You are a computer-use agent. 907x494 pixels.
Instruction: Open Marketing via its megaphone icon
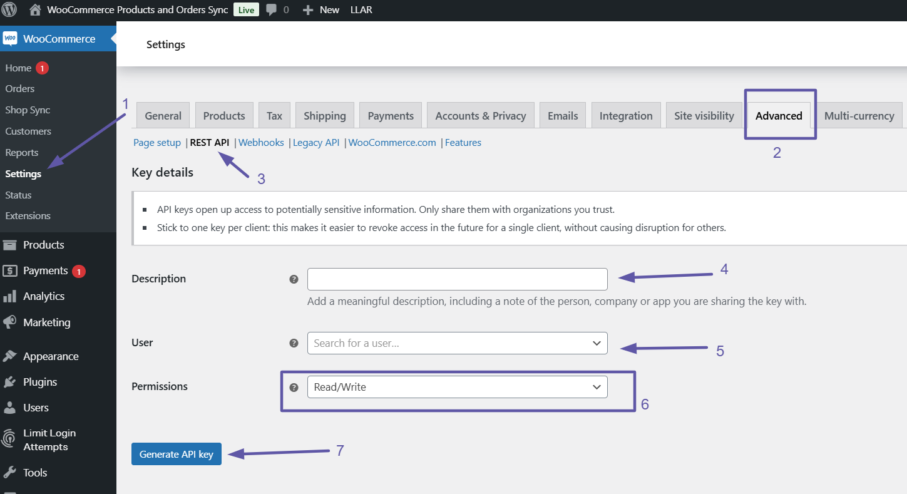point(11,322)
